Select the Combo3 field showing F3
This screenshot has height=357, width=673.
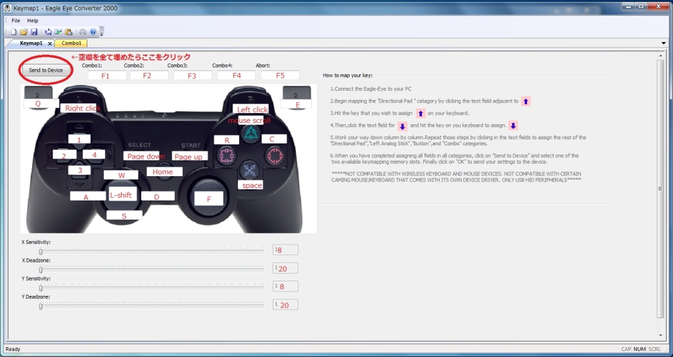(x=193, y=75)
